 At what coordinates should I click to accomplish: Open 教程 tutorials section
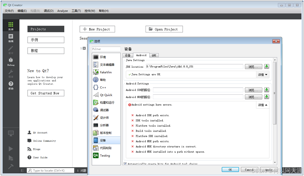coord(46,51)
